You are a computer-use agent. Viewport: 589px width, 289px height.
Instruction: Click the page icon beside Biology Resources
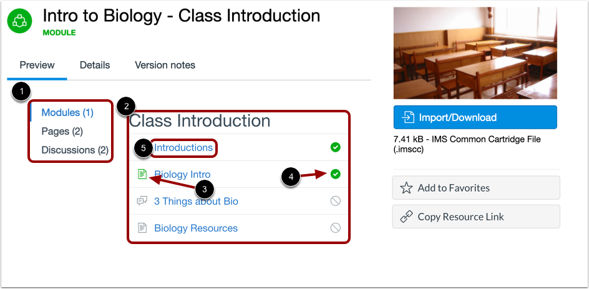pyautogui.click(x=142, y=228)
